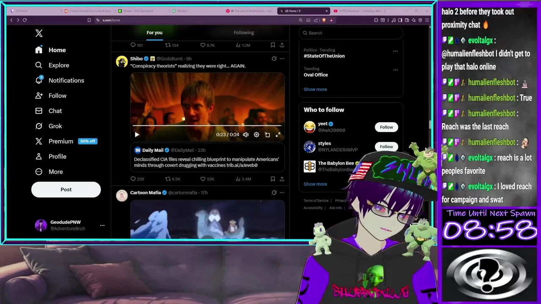This screenshot has width=541, height=304.
Task: Play the Shibo post video
Action: [137, 135]
